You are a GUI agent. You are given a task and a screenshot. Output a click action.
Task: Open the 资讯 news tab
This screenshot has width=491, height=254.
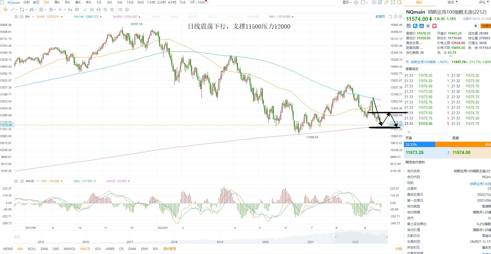click(451, 2)
